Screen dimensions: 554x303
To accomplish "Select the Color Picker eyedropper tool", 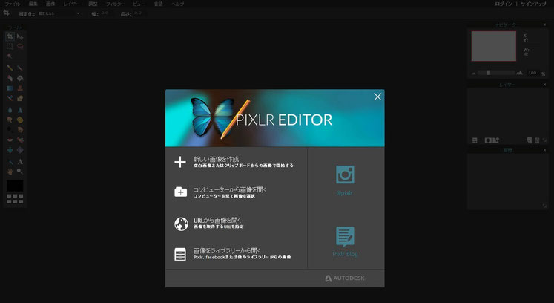I will pyautogui.click(x=10, y=162).
